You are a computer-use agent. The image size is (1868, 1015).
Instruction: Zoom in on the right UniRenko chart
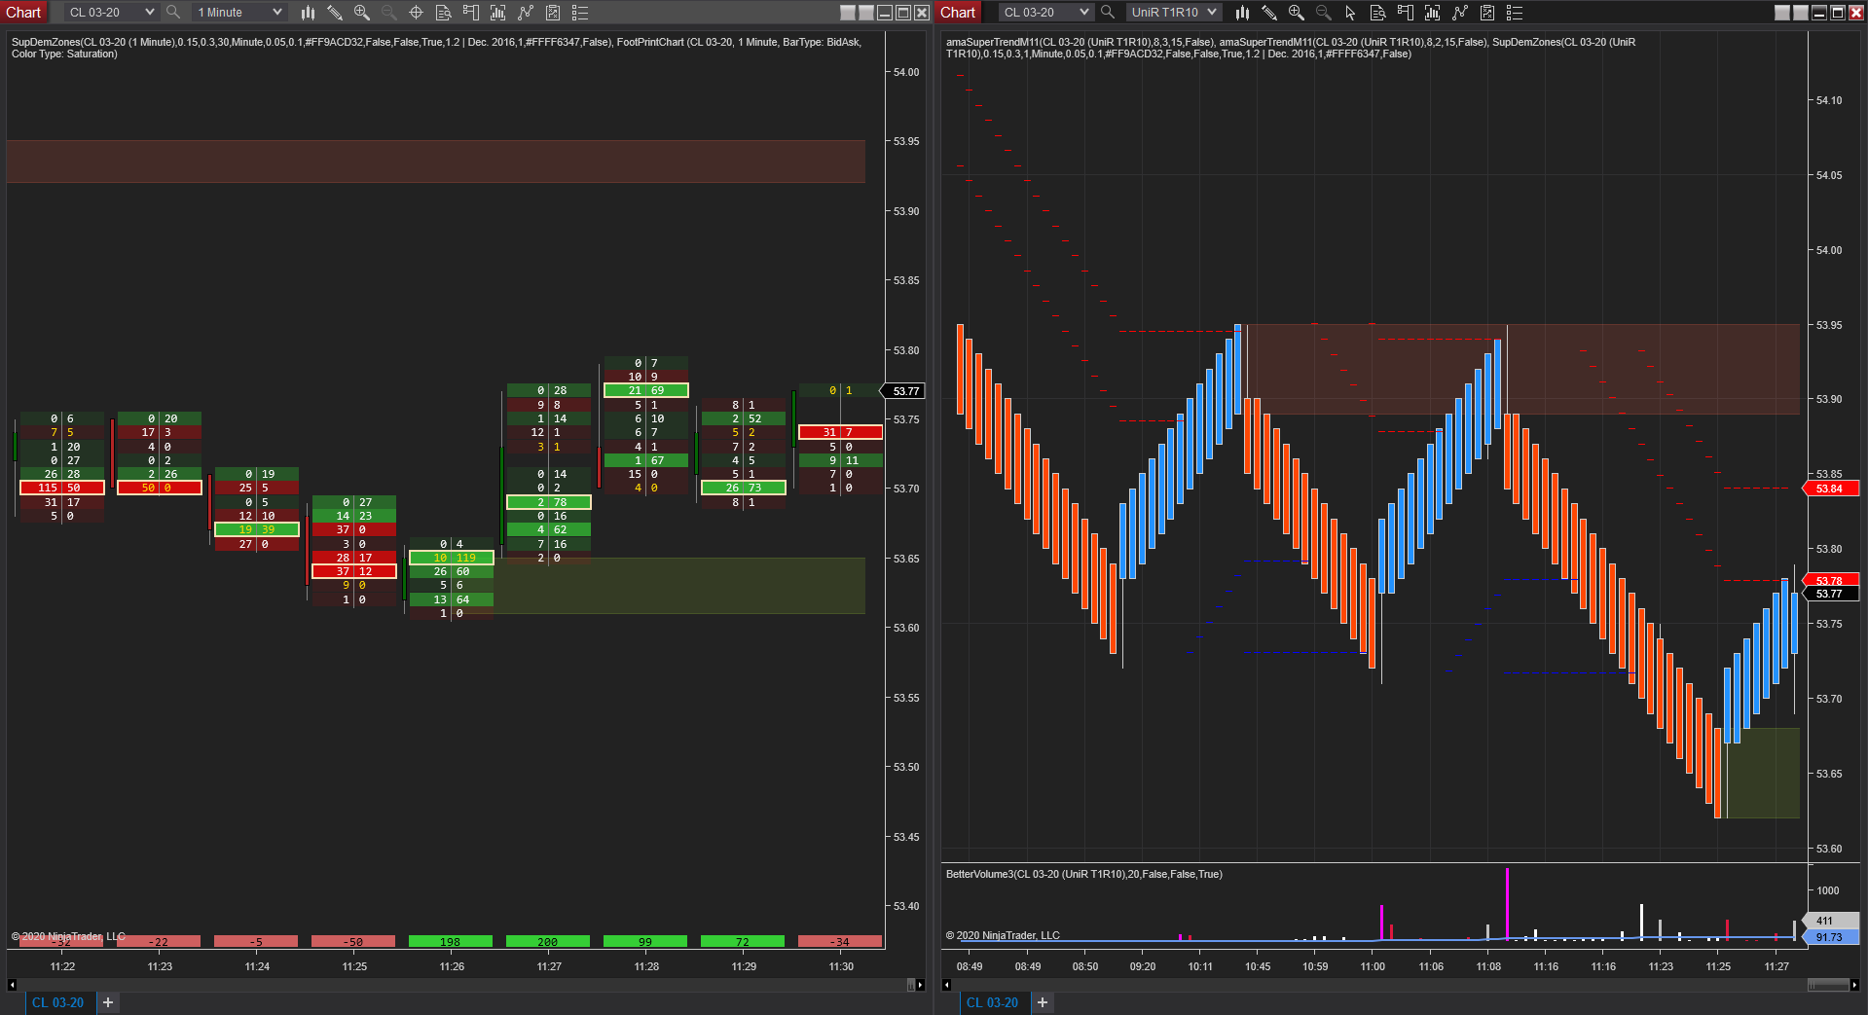pyautogui.click(x=1297, y=13)
